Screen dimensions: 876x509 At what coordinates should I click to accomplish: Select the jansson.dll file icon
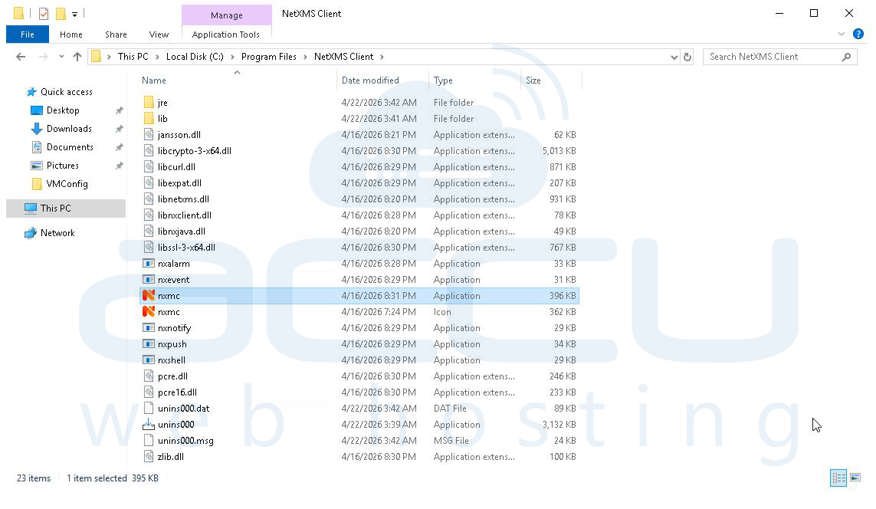(149, 135)
